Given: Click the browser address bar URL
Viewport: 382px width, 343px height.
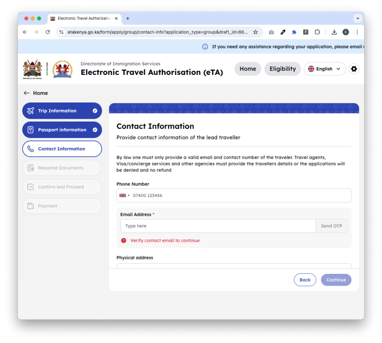Looking at the screenshot, I should pos(158,32).
